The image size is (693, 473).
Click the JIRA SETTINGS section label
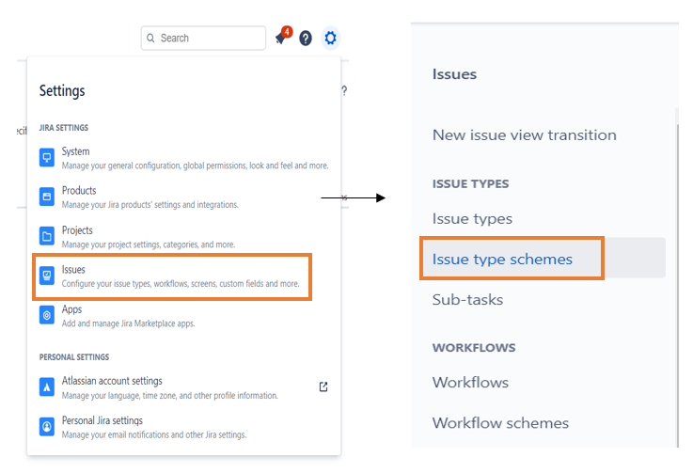[64, 128]
